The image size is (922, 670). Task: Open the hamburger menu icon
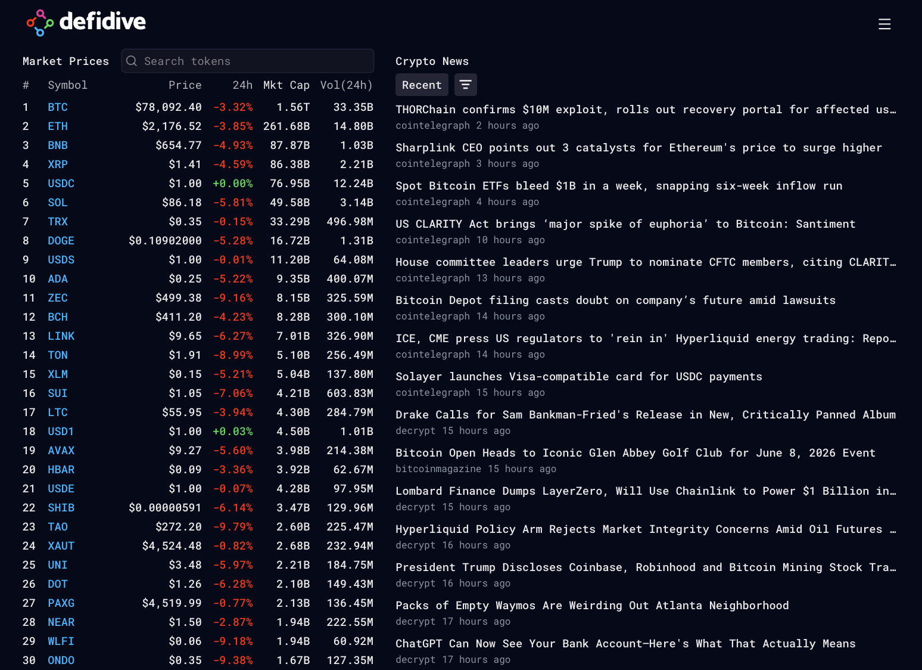(884, 24)
